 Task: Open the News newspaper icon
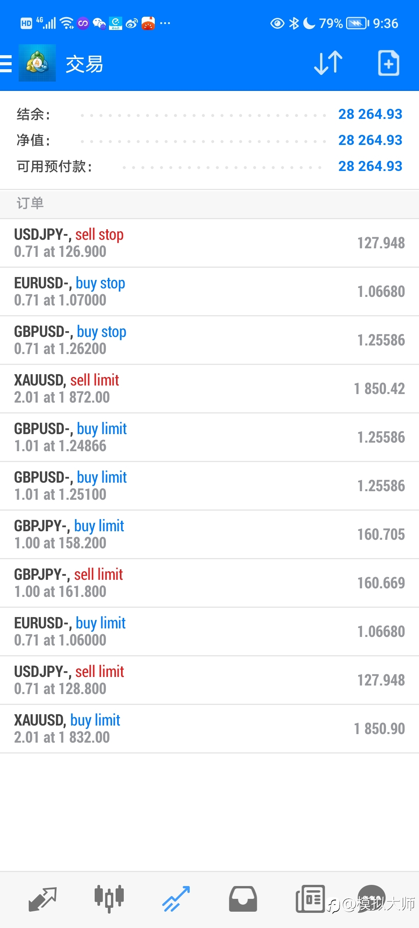pos(310,899)
